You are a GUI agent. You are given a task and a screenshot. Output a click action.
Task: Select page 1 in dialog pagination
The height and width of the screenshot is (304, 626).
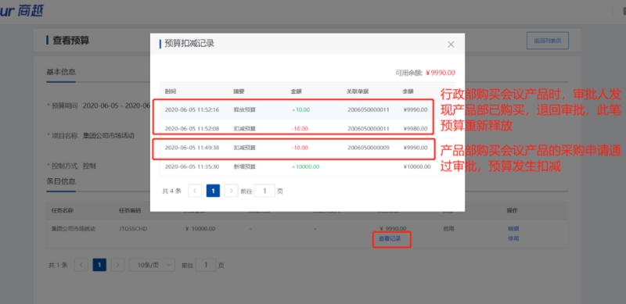point(213,191)
